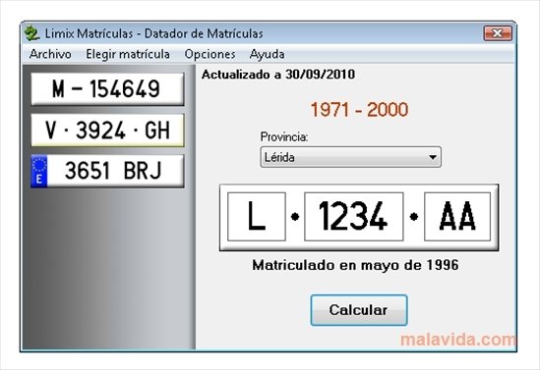Screen dimensions: 540x370
Task: Click the Limix app icon in title bar
Action: (32, 33)
